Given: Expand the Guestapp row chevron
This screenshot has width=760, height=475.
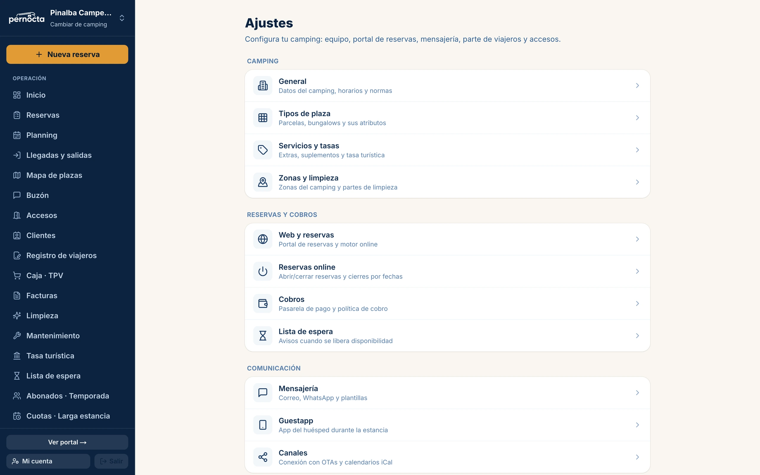Looking at the screenshot, I should pyautogui.click(x=637, y=425).
